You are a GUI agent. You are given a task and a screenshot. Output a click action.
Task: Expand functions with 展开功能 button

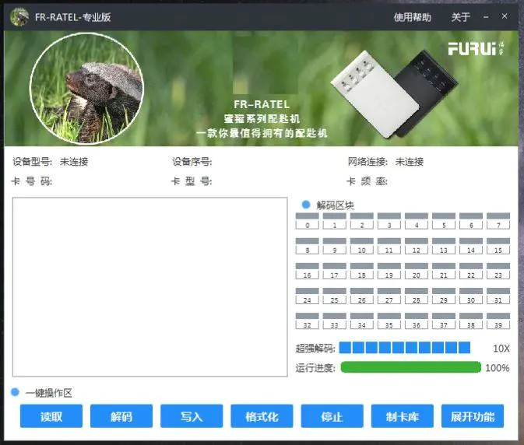[473, 416]
